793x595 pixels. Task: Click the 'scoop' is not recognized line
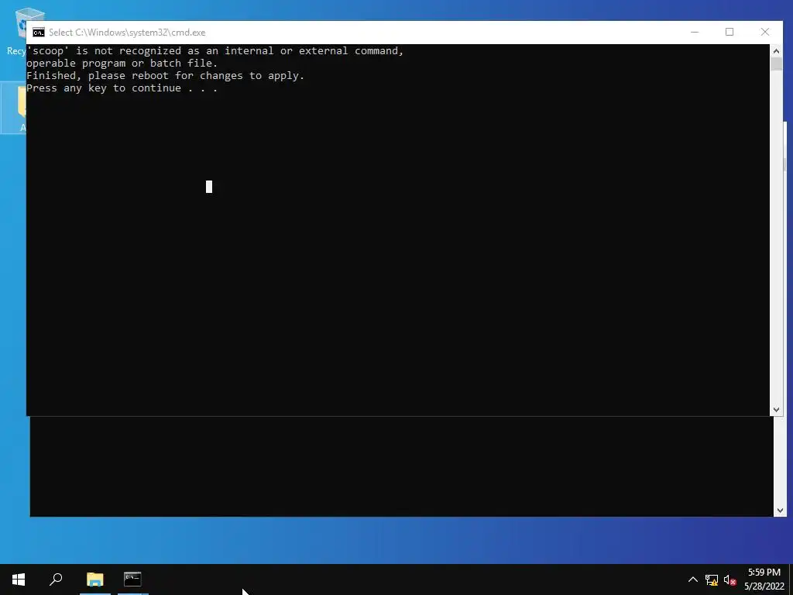[x=215, y=50]
